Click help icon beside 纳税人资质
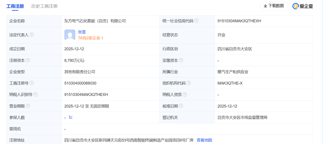 (185, 95)
